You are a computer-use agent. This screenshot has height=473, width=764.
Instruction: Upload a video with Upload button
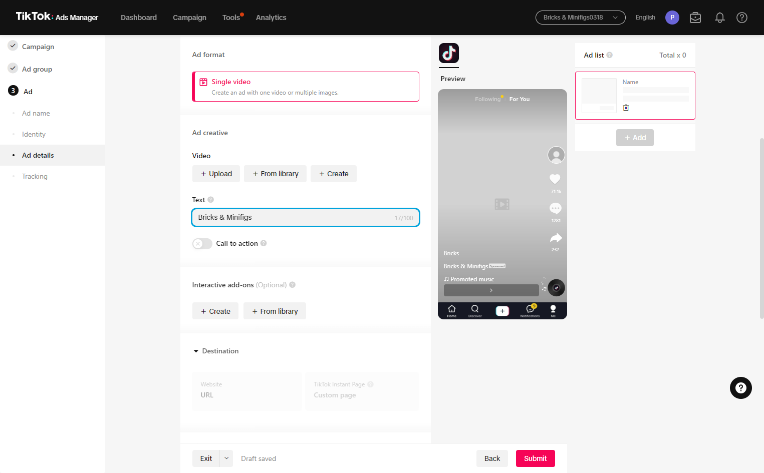click(x=216, y=174)
